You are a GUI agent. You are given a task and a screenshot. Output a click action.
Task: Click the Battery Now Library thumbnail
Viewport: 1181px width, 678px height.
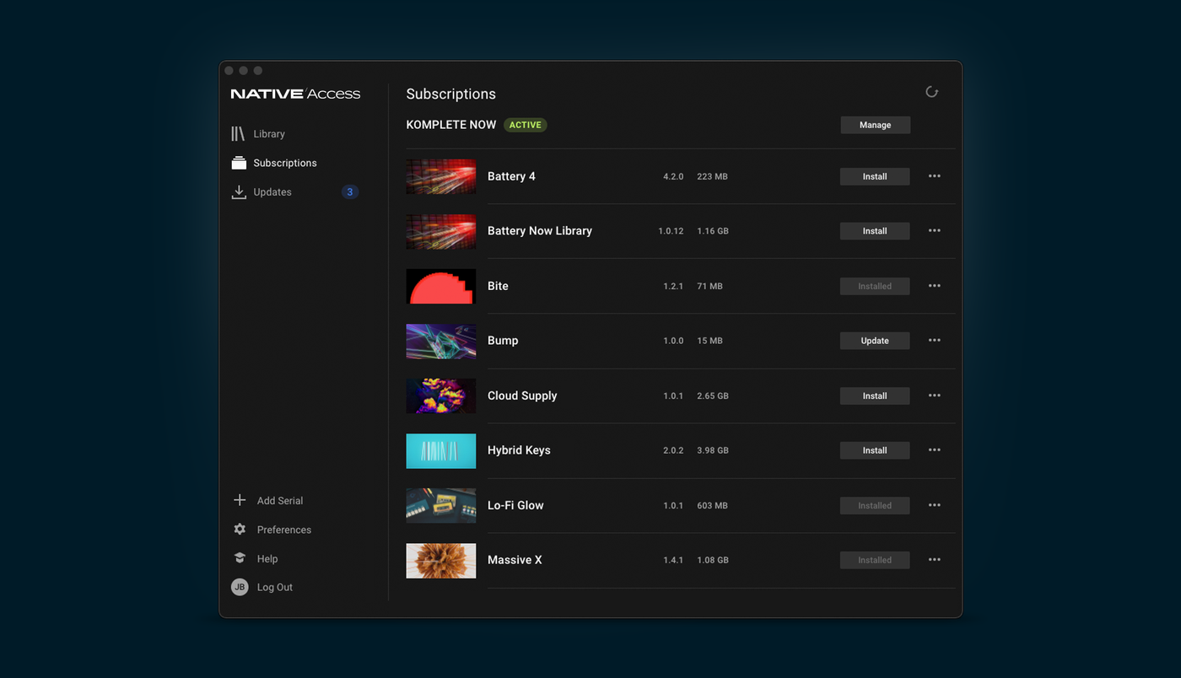(441, 231)
